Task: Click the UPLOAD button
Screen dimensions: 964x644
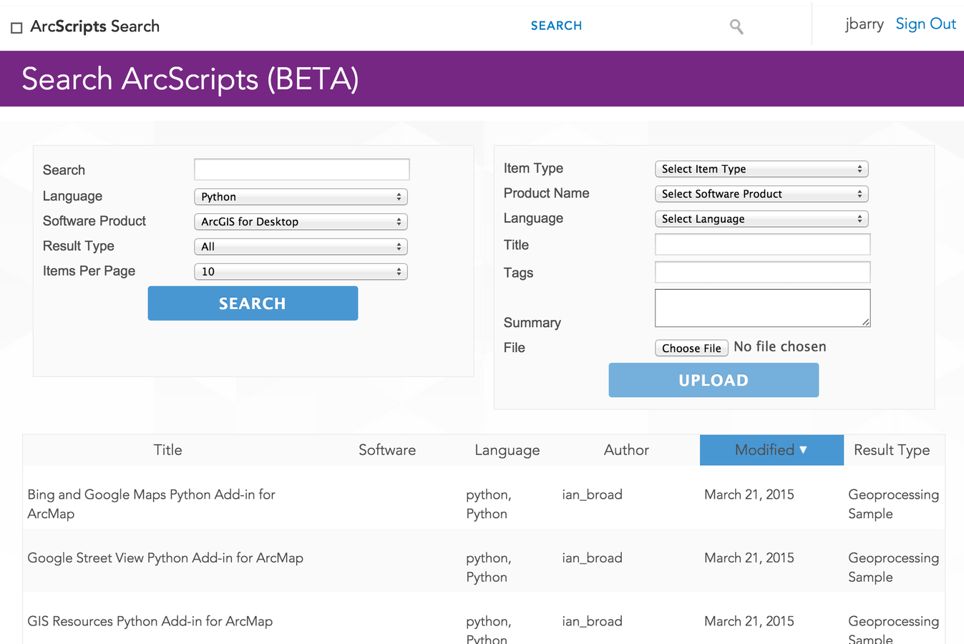Action: (714, 380)
